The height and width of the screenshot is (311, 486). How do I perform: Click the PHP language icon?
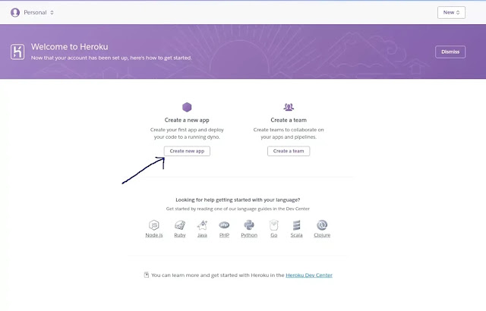tap(224, 225)
